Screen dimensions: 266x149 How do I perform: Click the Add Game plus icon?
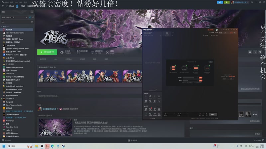click(x=3, y=140)
